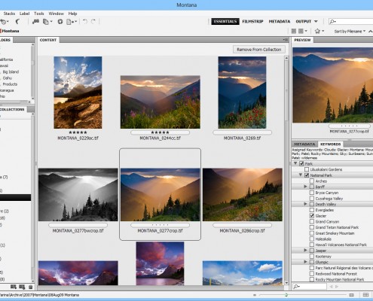This screenshot has height=301, width=373.
Task: Rotate 90 degrees counterclockwise icon
Action: 85,22
